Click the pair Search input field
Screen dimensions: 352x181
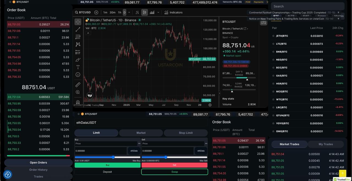pyautogui.click(x=307, y=6)
